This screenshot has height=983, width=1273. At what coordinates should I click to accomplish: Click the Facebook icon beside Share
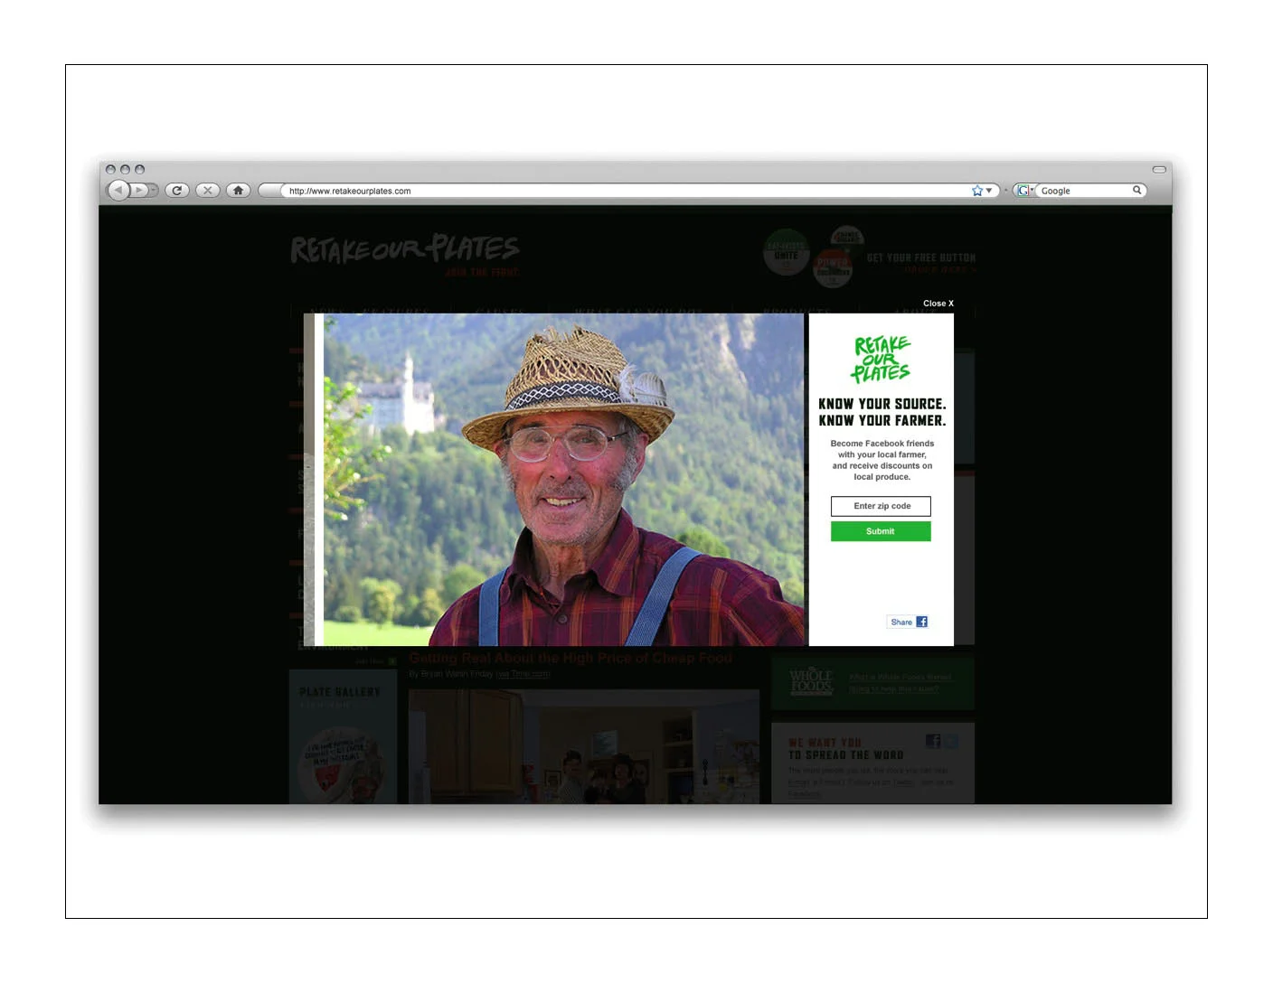click(922, 622)
